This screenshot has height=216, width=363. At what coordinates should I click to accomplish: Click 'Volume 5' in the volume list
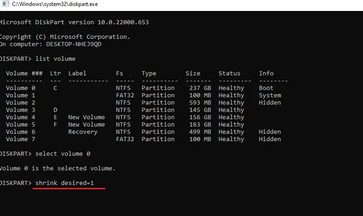pyautogui.click(x=20, y=125)
